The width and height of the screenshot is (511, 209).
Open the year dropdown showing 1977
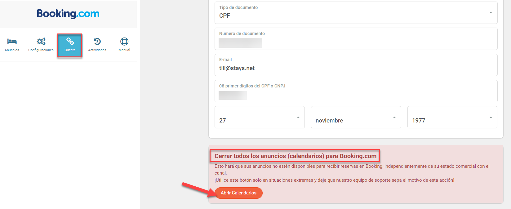(452, 117)
